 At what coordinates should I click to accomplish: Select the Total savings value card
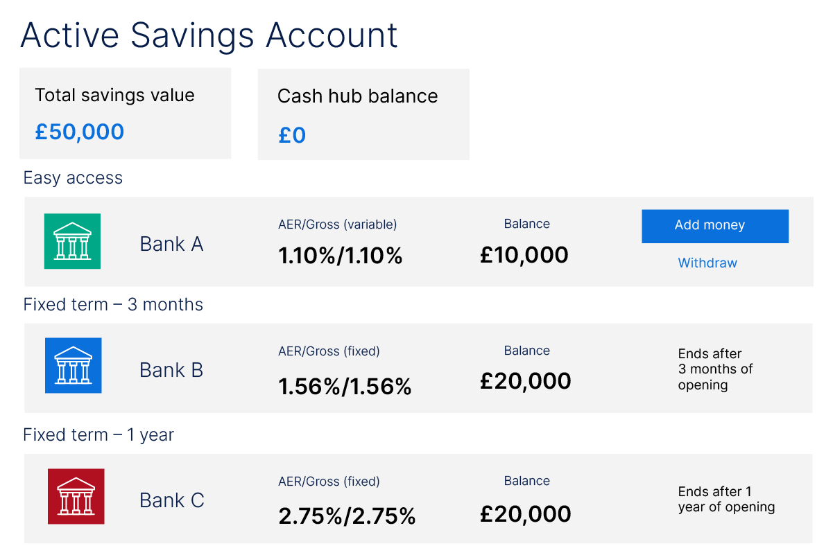click(125, 114)
